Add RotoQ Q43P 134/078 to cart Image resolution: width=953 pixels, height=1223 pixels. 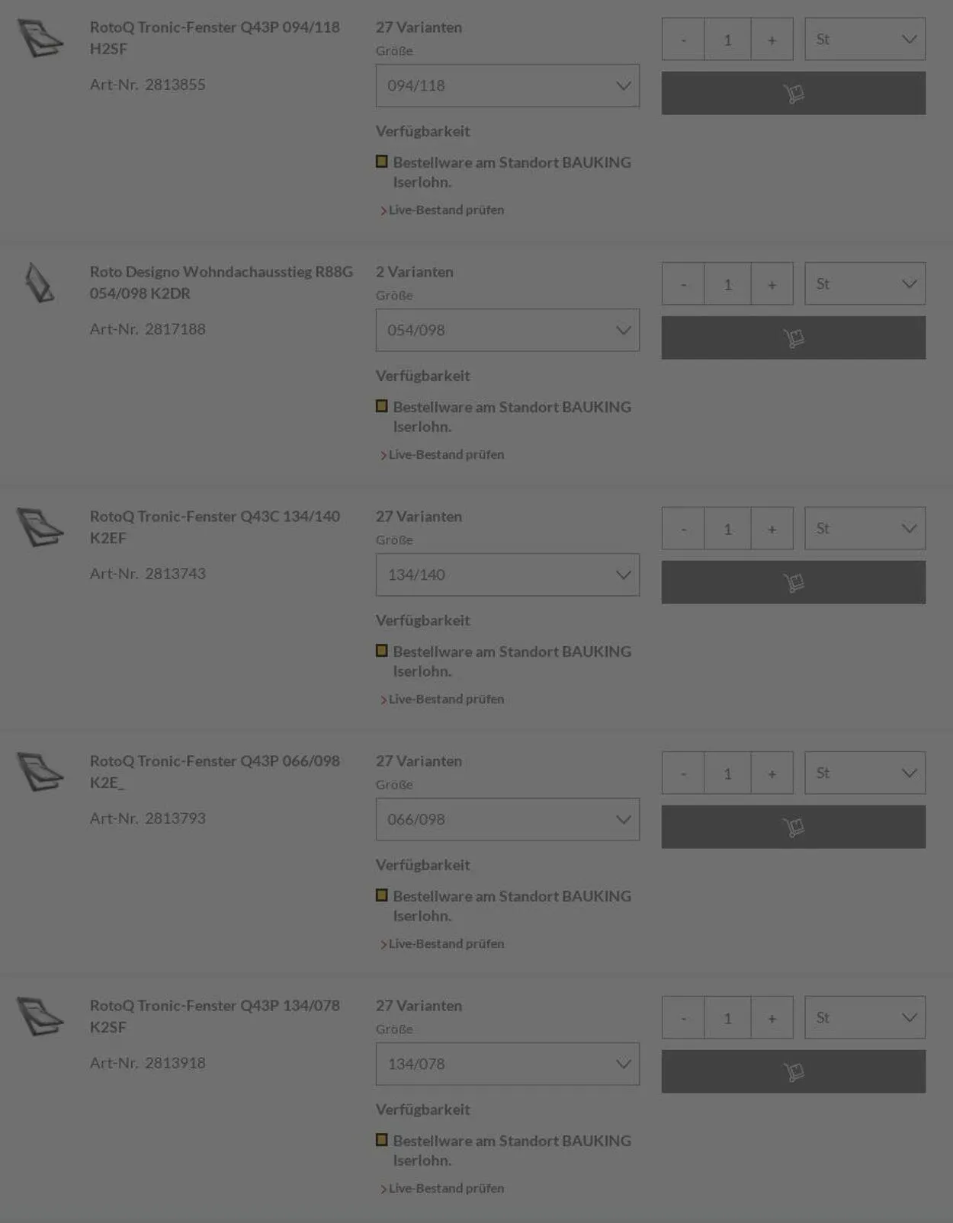(x=793, y=1071)
